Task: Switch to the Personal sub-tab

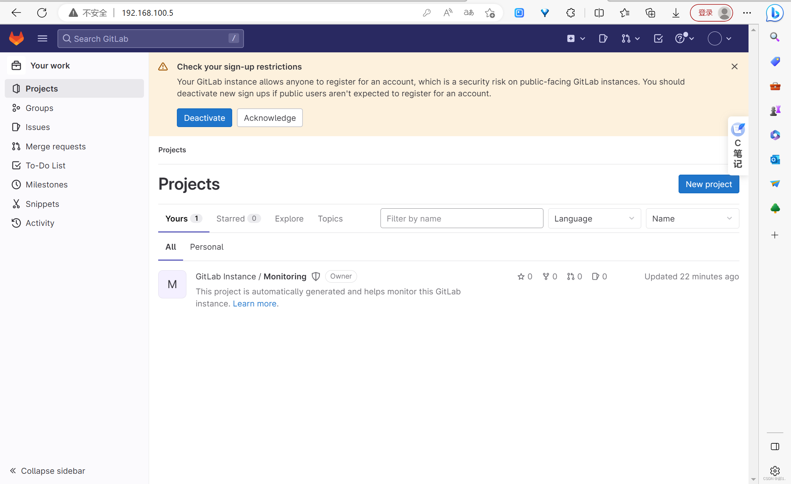Action: 207,247
